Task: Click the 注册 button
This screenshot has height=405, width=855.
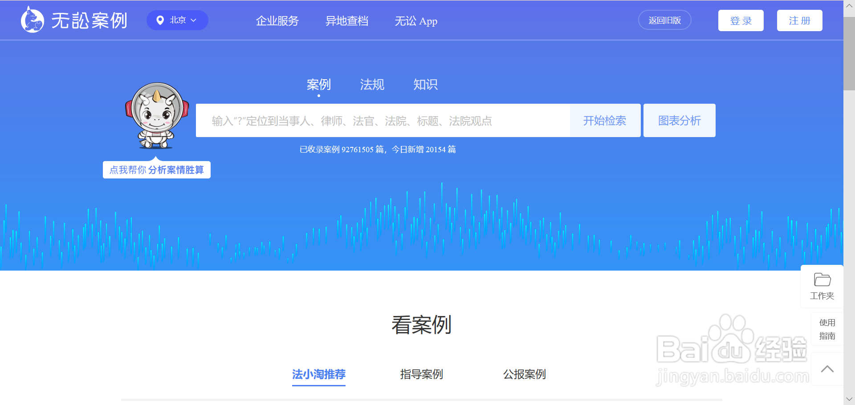Action: [799, 20]
